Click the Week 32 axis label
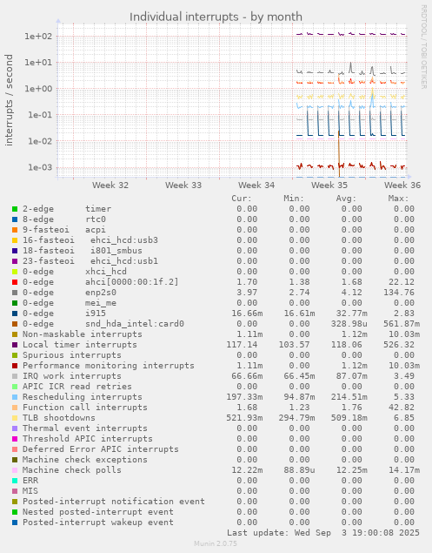The width and height of the screenshot is (432, 553). pos(110,185)
